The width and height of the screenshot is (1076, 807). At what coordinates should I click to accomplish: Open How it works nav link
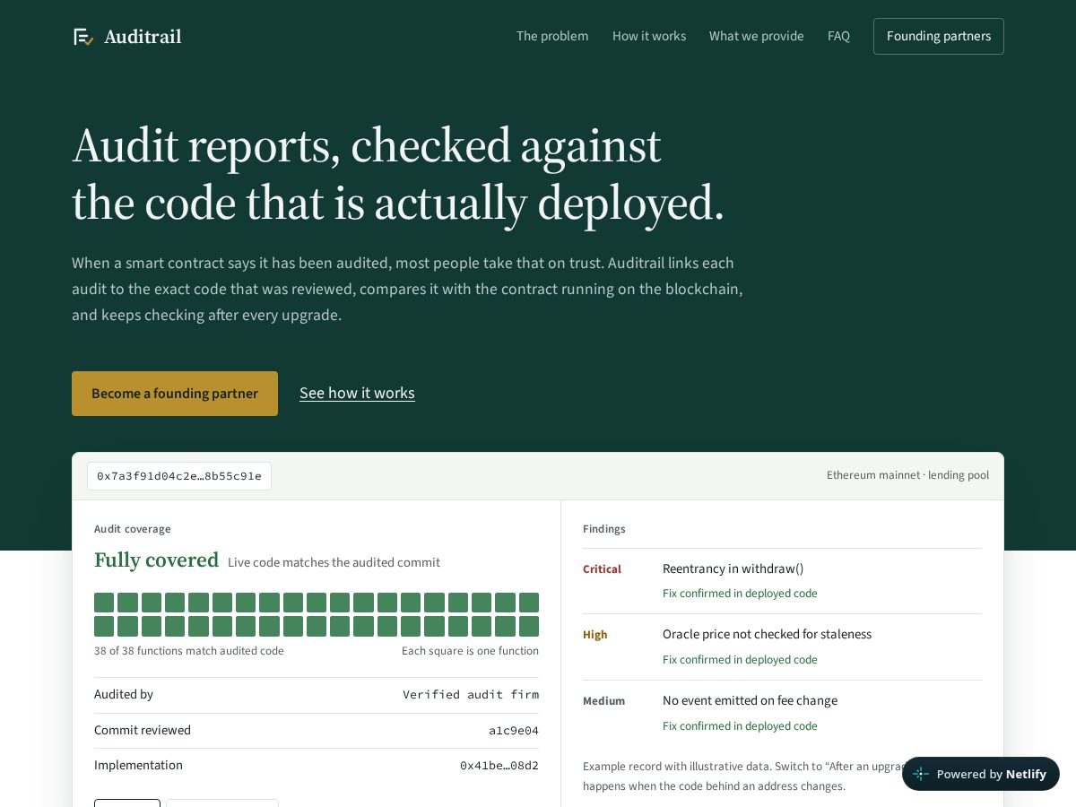click(x=649, y=36)
